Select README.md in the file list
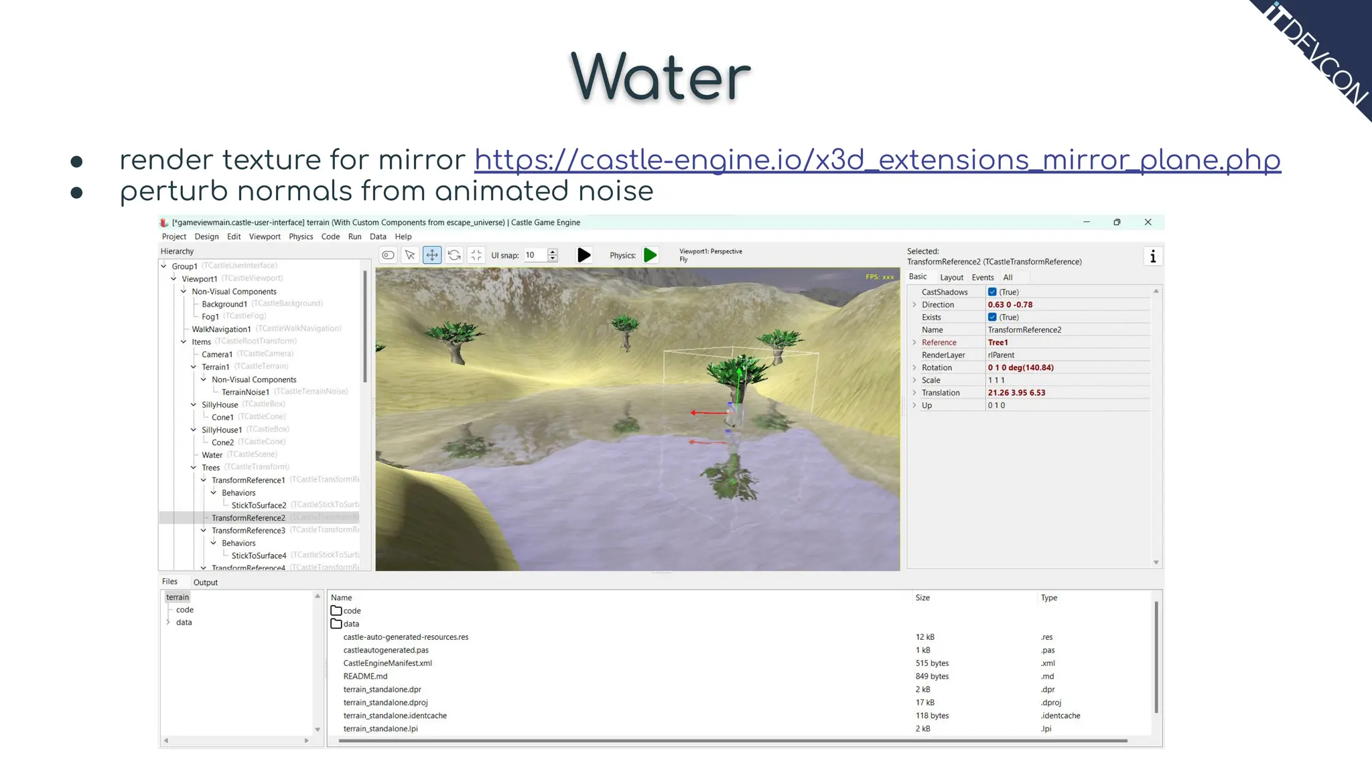 pyautogui.click(x=365, y=676)
